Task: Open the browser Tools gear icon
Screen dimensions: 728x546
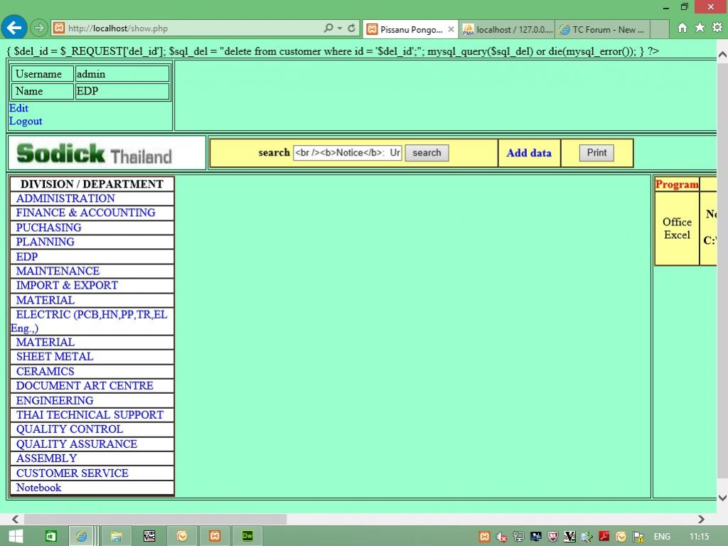Action: (717, 28)
